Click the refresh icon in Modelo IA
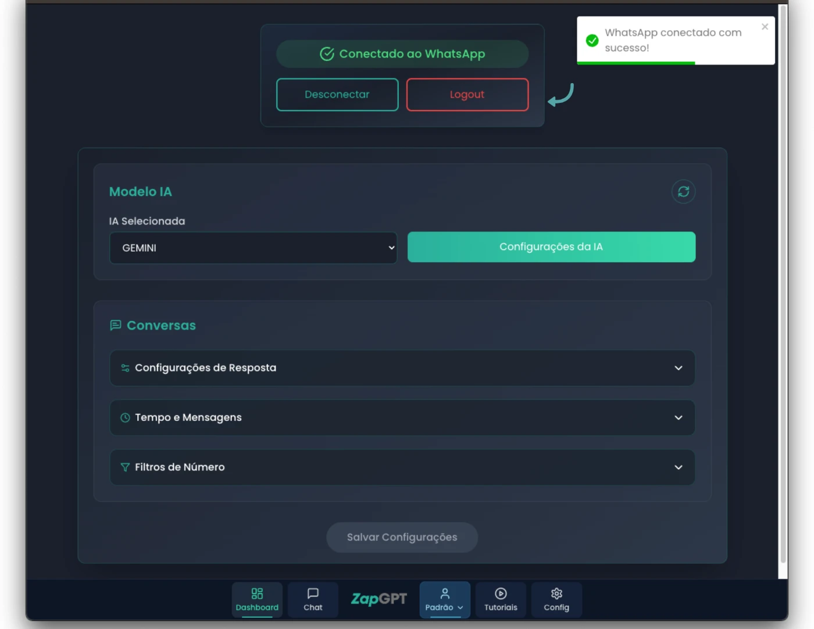 click(683, 192)
